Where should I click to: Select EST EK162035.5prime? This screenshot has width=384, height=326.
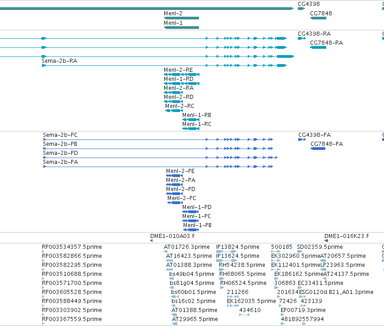point(251,302)
